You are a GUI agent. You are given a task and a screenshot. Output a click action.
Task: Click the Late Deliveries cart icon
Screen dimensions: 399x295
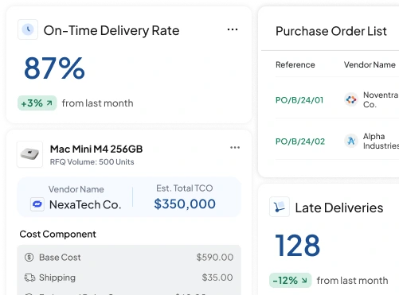280,207
